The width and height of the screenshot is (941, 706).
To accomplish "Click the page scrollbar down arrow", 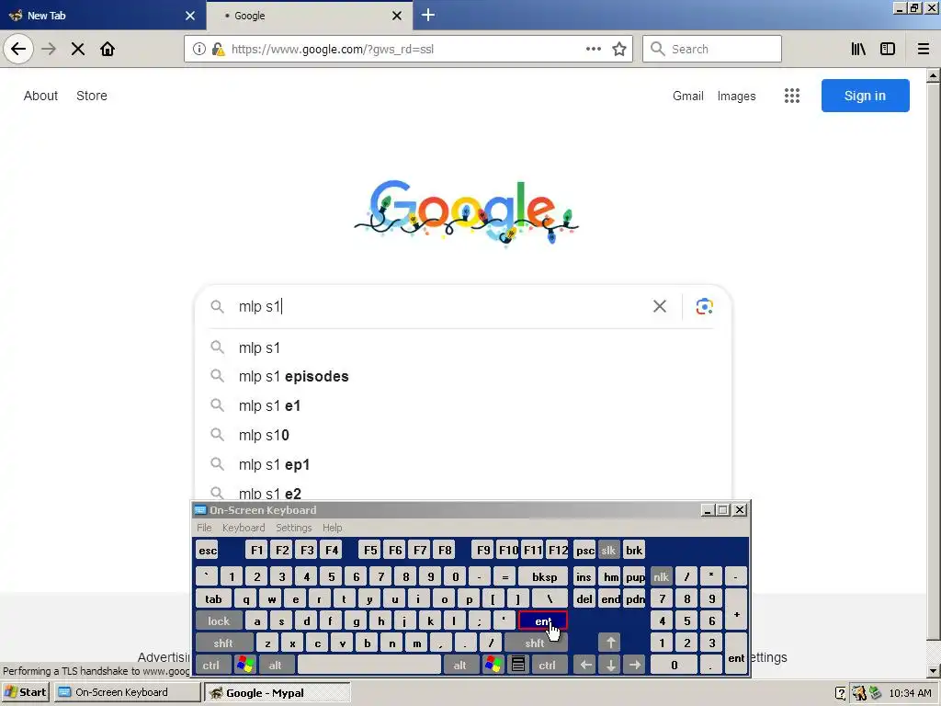I will click(934, 670).
